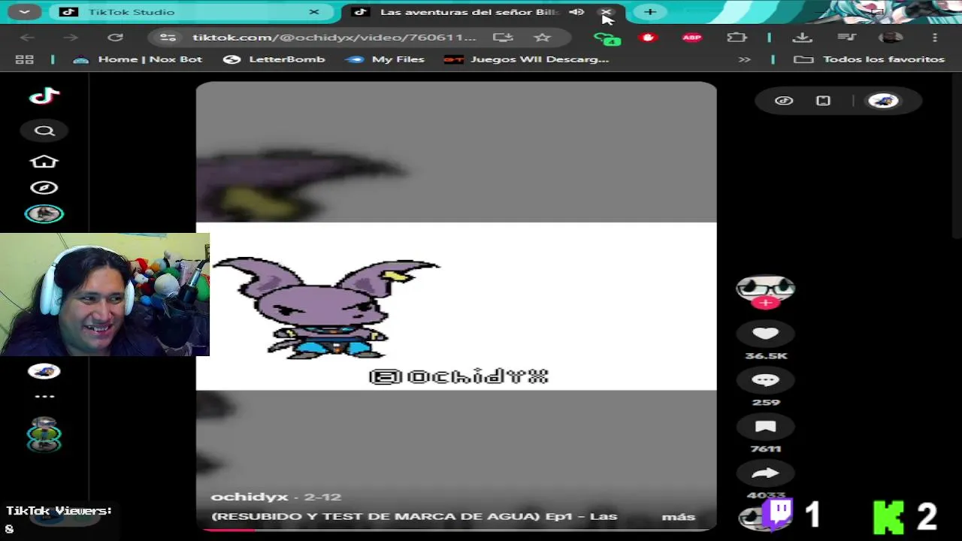Go to the TikTok Home feed icon
Viewport: 962px width, 541px height.
(44, 161)
